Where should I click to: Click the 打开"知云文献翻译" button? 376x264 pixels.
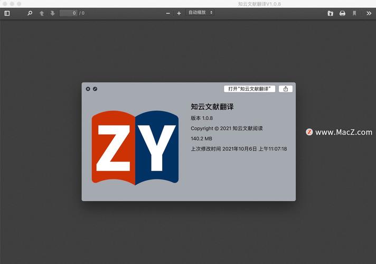249,89
